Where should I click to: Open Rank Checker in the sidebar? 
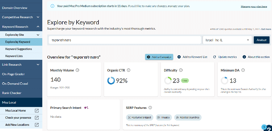(21, 93)
